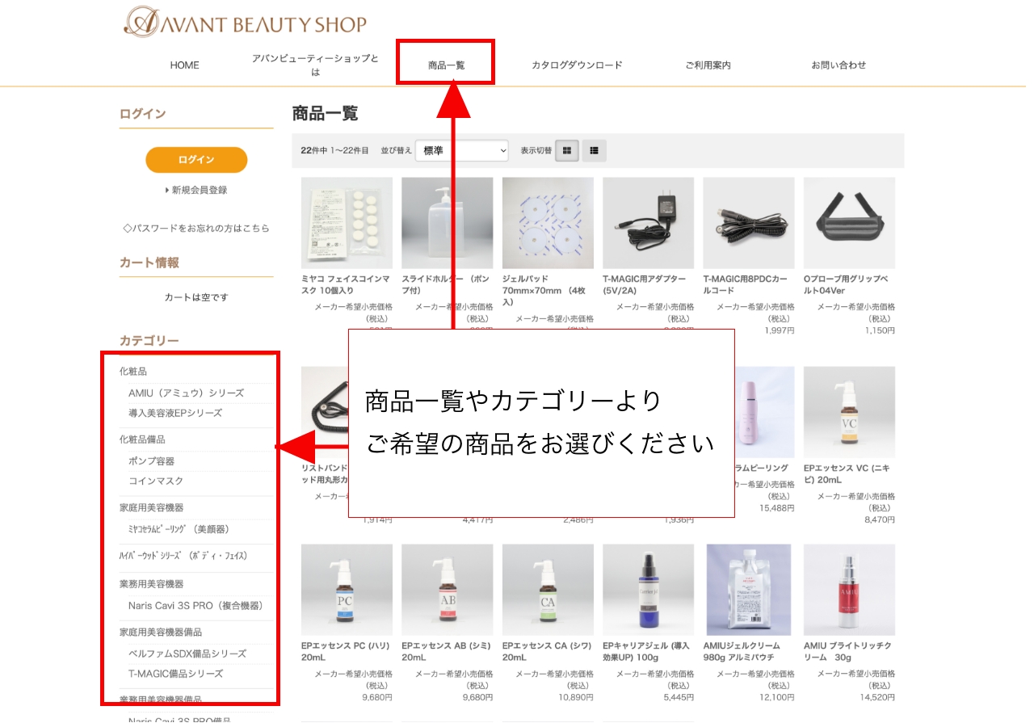This screenshot has width=1034, height=723.
Task: Open カタログダウンロード menu item
Action: [577, 65]
